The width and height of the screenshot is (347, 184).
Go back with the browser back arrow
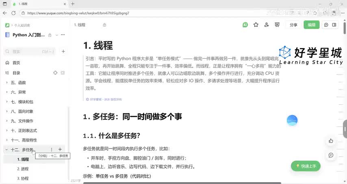point(4,13)
